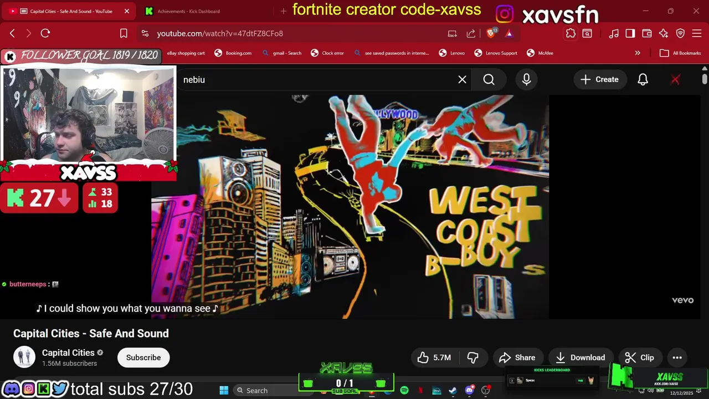Reload the page with the refresh icon
Image resolution: width=709 pixels, height=399 pixels.
[x=45, y=33]
